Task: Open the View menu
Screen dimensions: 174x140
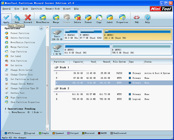Action: [x=17, y=9]
